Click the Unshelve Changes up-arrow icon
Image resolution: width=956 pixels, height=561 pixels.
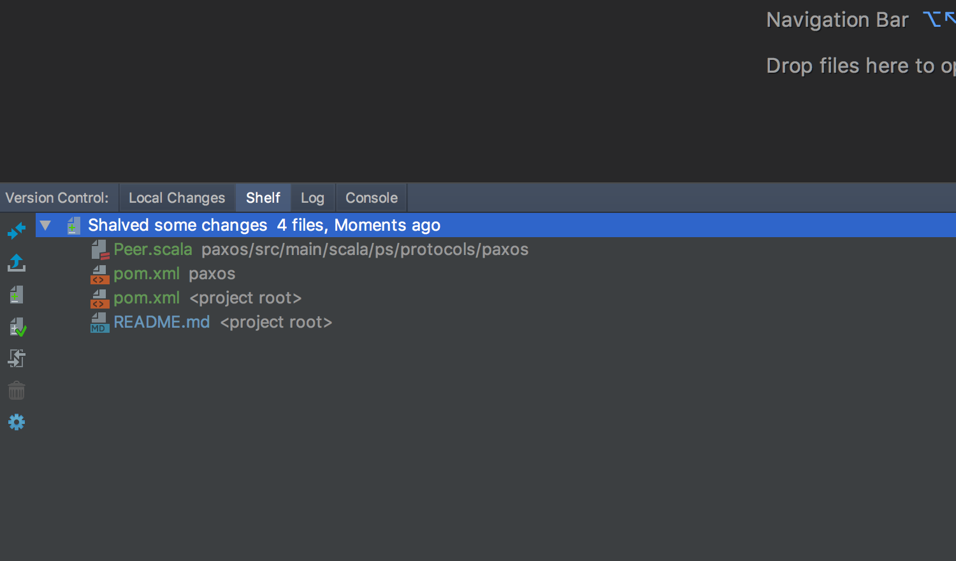17,263
